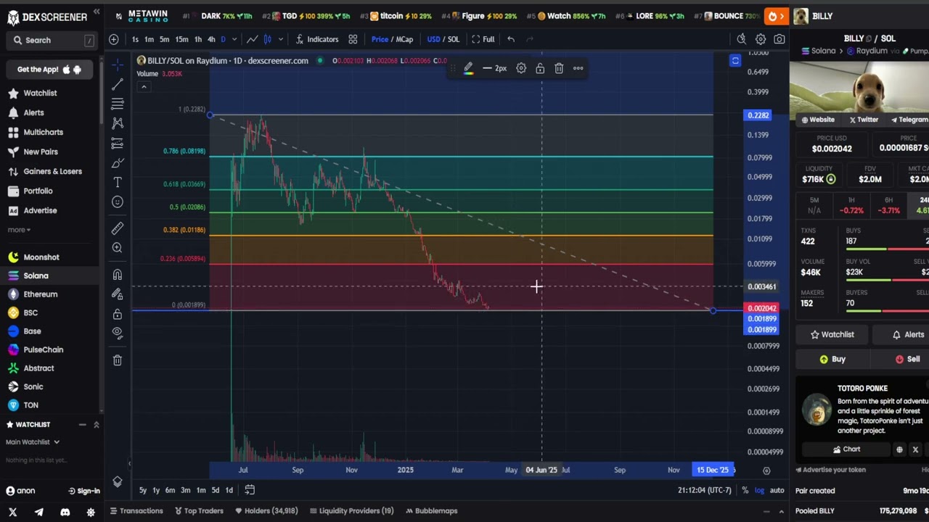Open drawing settings gear in floating toolbar

point(521,68)
